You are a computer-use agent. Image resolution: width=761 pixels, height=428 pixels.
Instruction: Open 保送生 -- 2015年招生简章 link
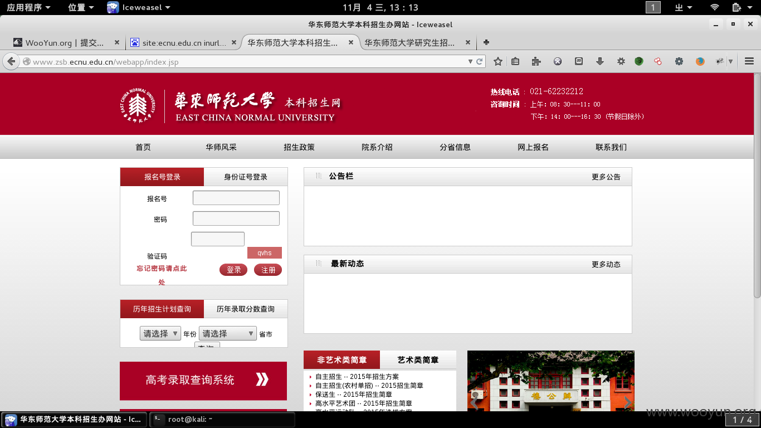point(354,395)
